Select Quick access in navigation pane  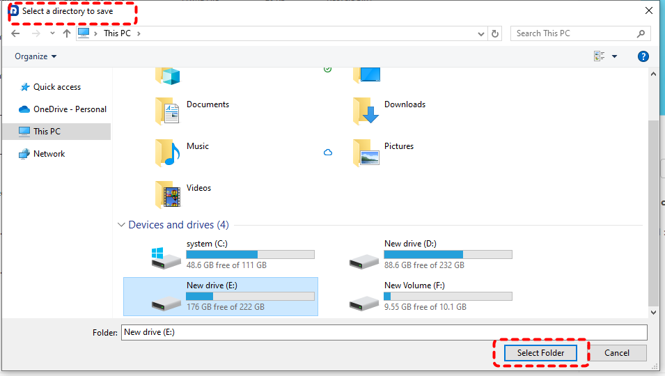tap(57, 87)
